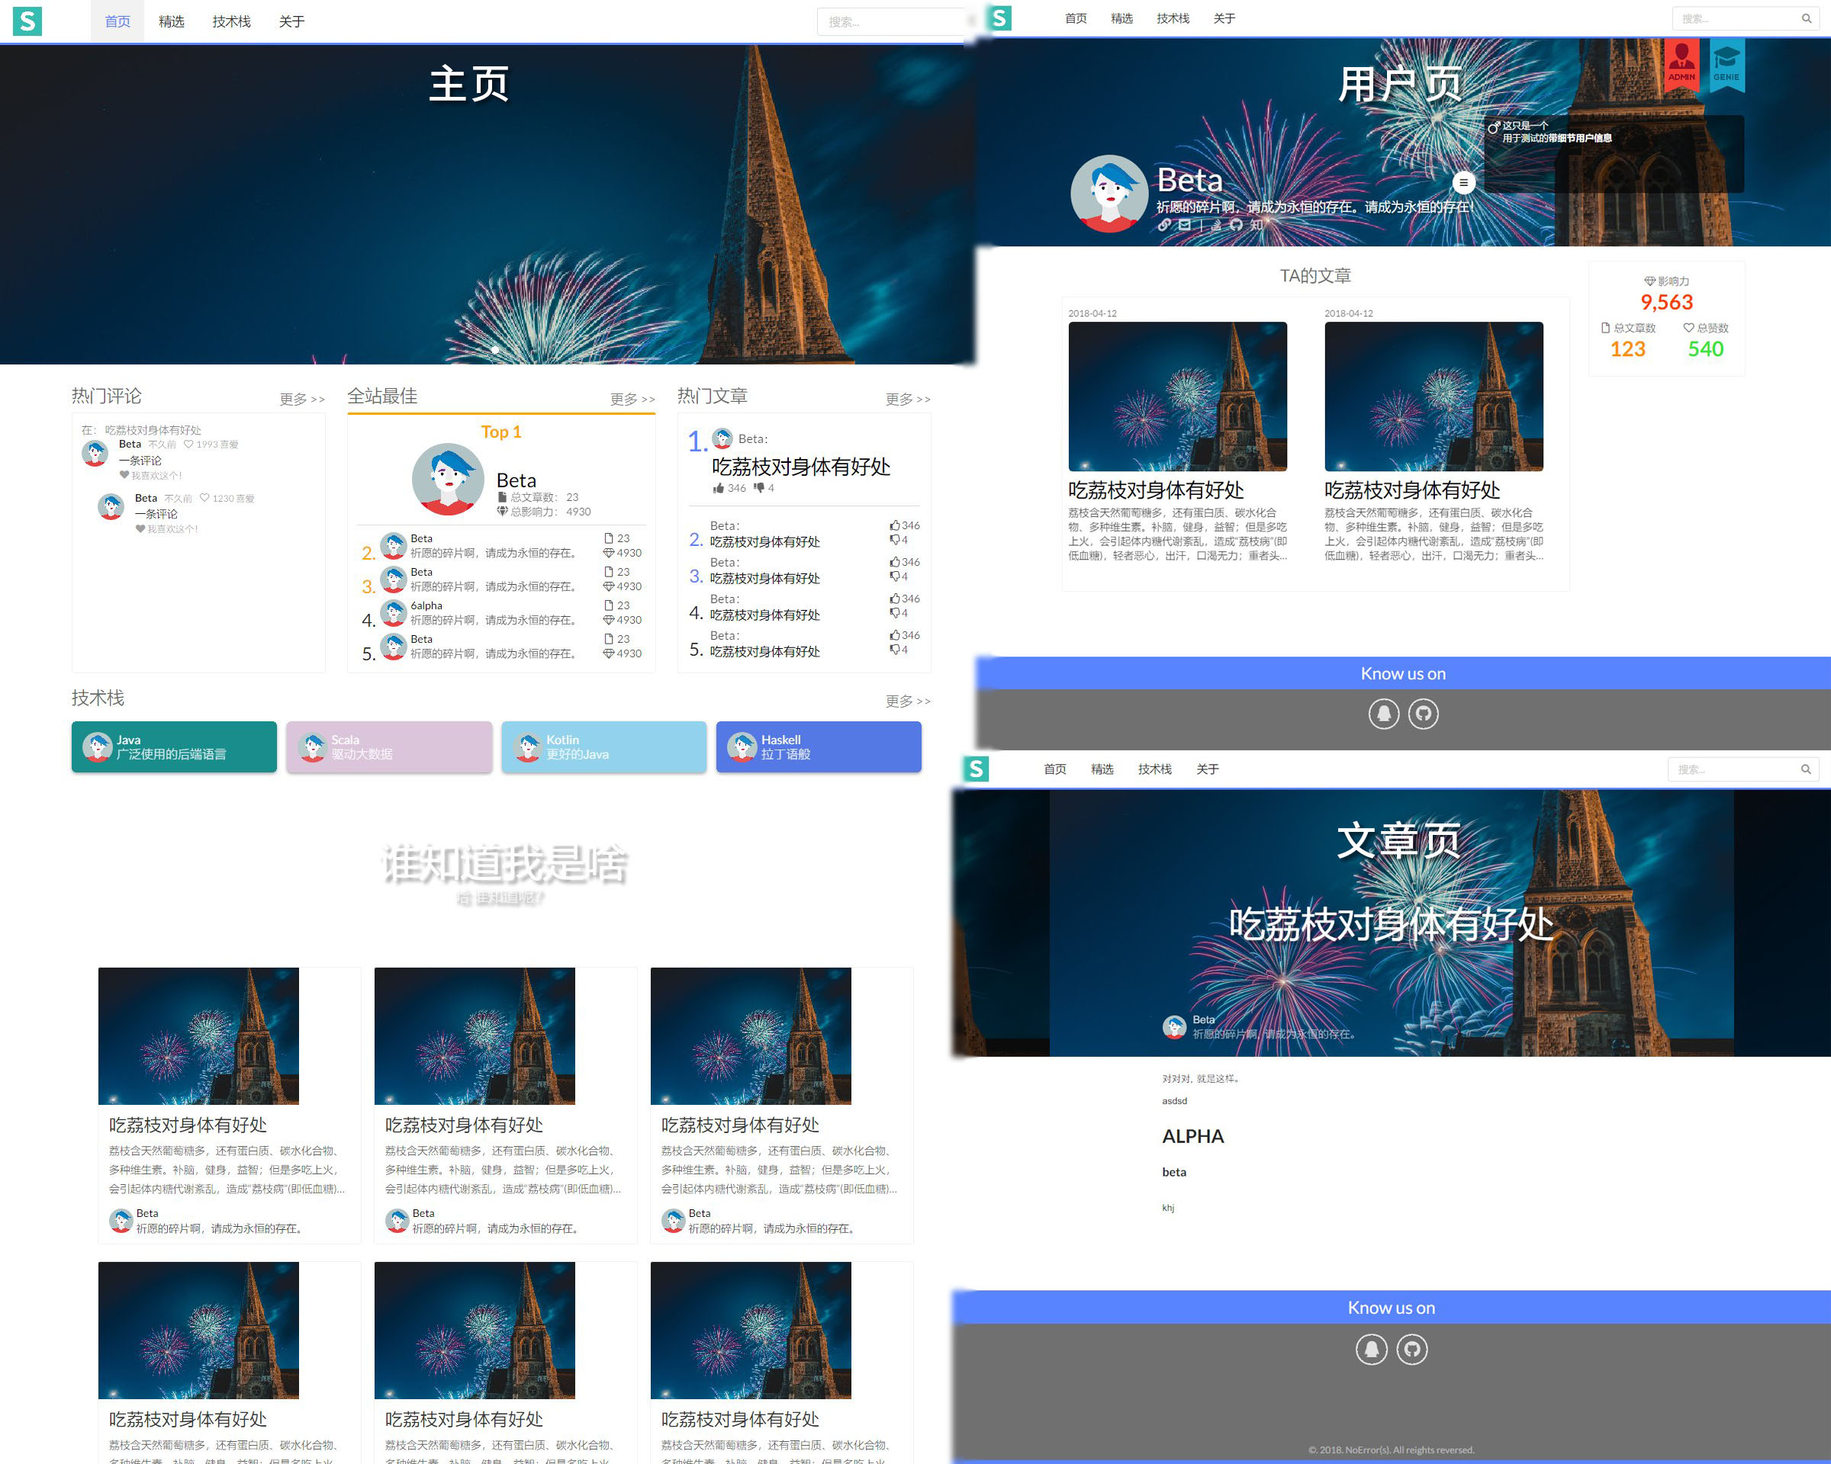This screenshot has width=1831, height=1464.
Task: Toggle thumbs-up on top hot article
Action: [719, 488]
